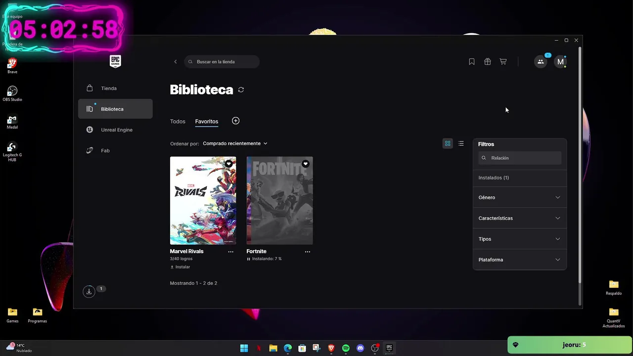Open the wishlist bookmark icon

472,62
